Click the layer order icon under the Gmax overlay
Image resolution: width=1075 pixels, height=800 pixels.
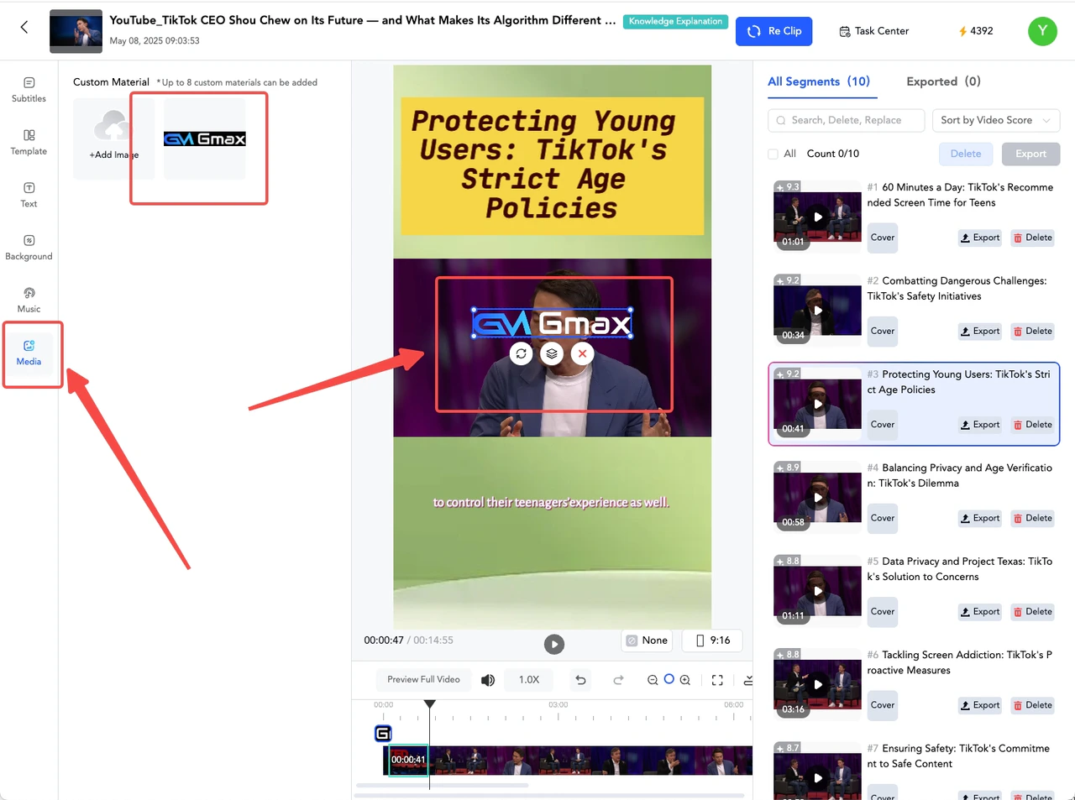tap(552, 353)
